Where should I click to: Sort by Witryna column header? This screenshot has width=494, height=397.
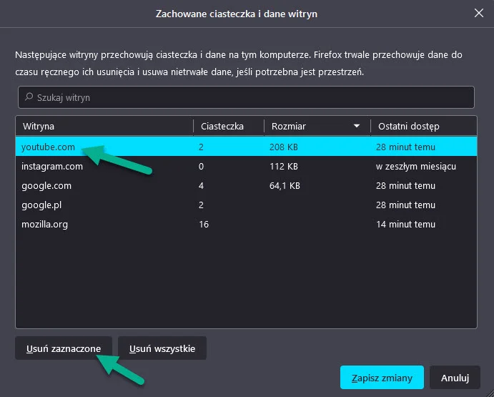pos(104,126)
